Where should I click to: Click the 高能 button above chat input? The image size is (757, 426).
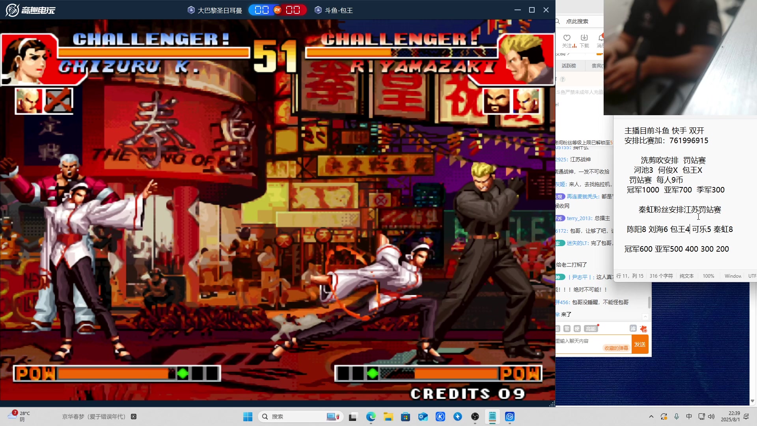(x=591, y=329)
